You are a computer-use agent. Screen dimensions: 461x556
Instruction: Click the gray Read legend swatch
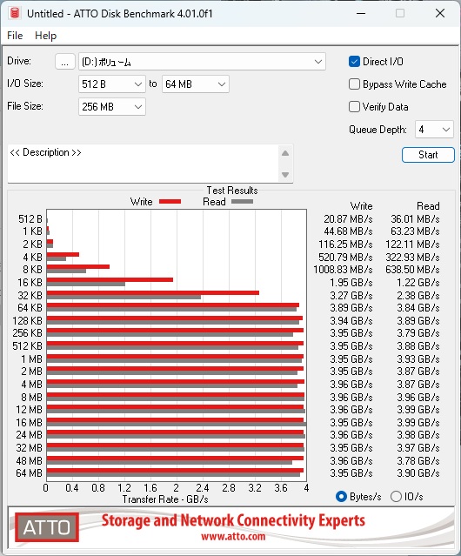243,202
